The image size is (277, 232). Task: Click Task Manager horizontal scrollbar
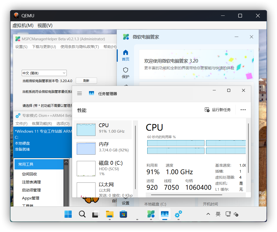(186, 195)
